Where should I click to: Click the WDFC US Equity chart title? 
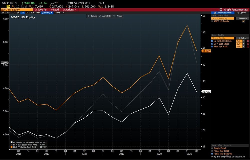(23, 17)
